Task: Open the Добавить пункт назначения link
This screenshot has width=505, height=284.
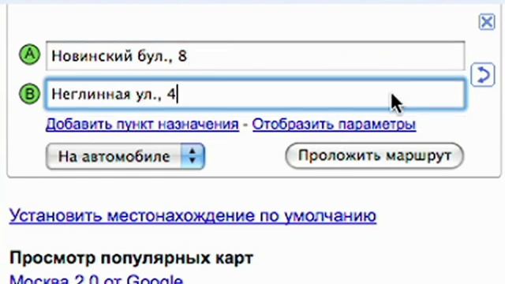Action: 142,125
